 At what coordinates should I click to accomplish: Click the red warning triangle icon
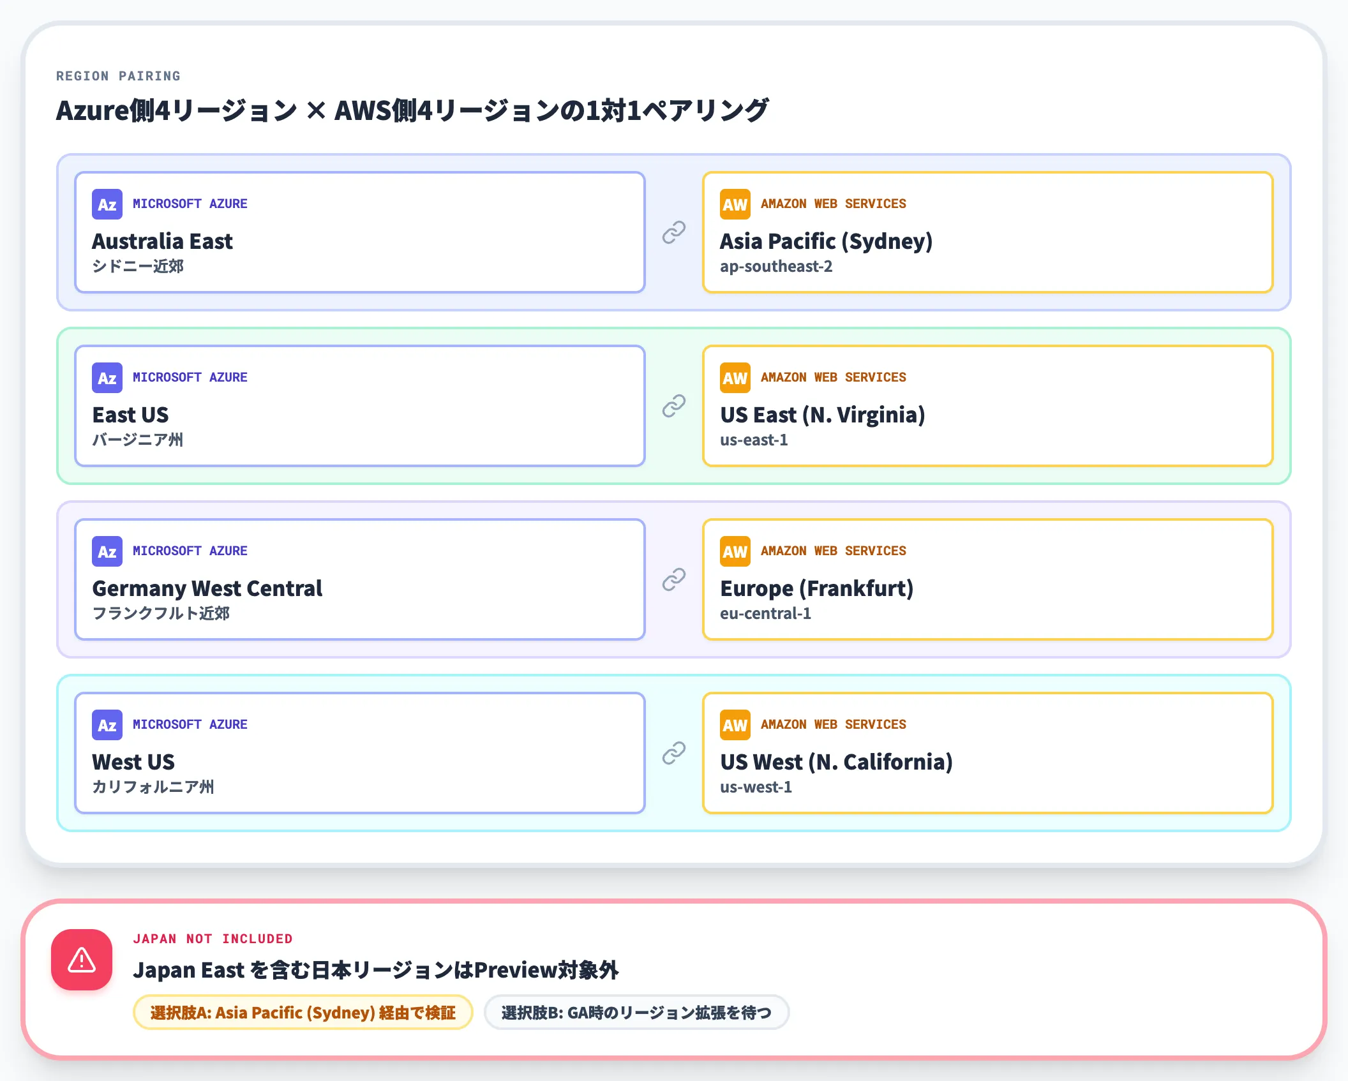click(82, 960)
